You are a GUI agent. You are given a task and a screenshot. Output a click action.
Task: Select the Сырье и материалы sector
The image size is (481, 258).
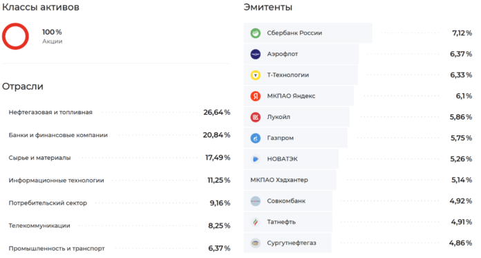120,158
